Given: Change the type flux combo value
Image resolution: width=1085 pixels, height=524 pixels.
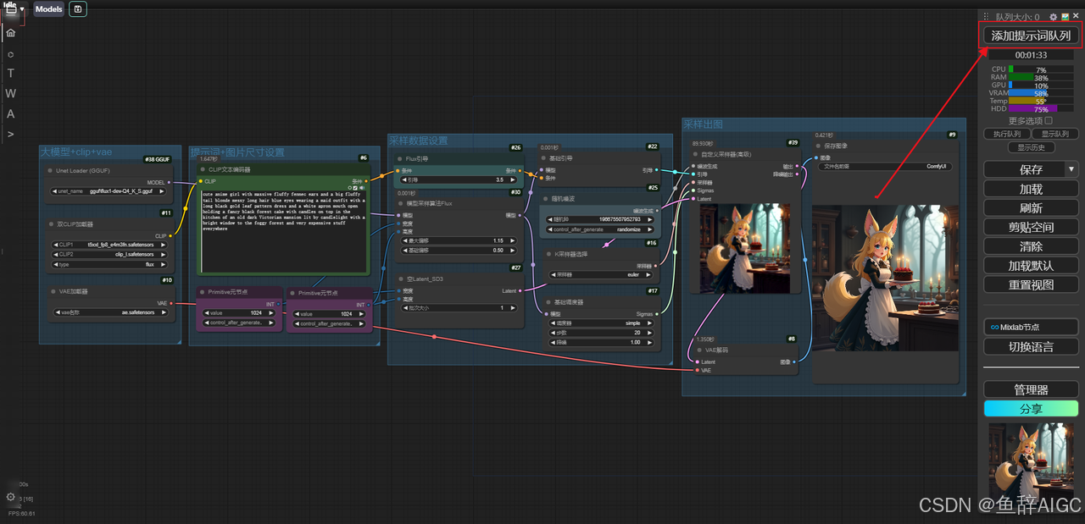Looking at the screenshot, I should tap(109, 265).
